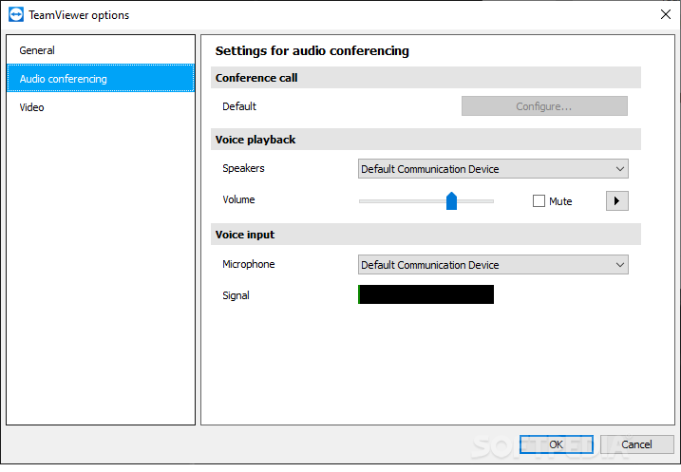Switch to the Video category
Viewport: 681px width, 472px height.
tap(101, 107)
